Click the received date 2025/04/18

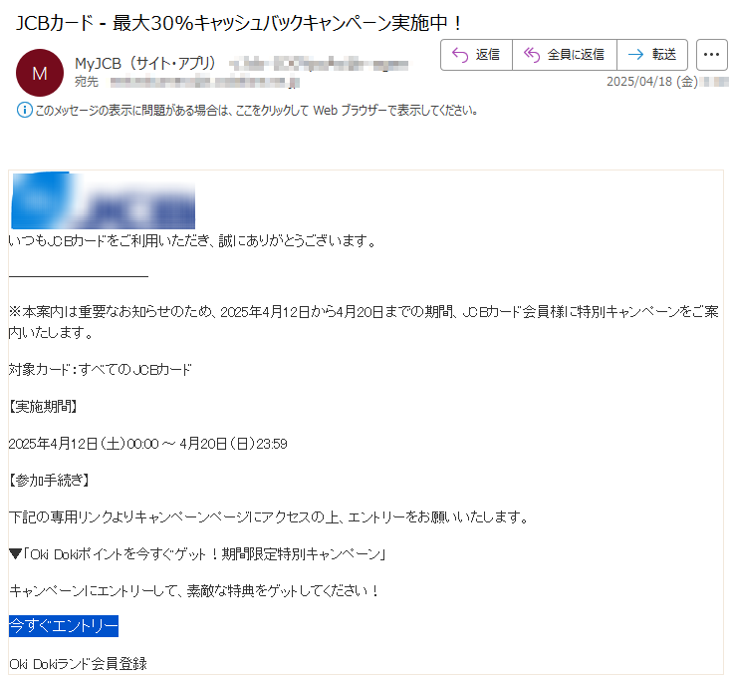pyautogui.click(x=651, y=82)
